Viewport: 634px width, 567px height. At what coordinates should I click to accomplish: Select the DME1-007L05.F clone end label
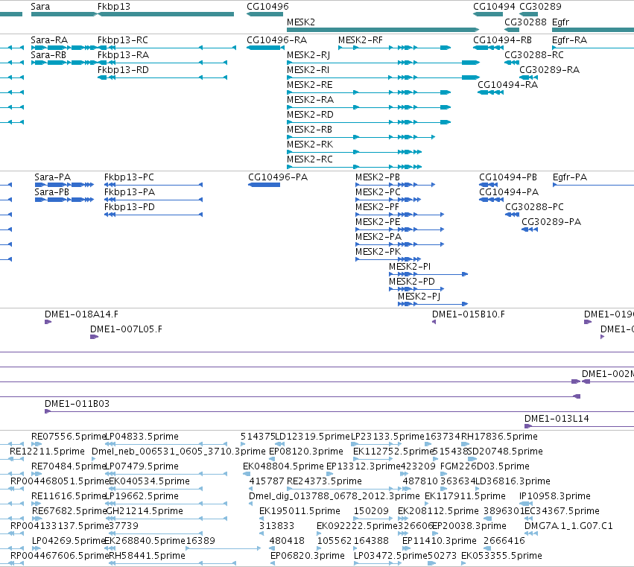pos(126,329)
